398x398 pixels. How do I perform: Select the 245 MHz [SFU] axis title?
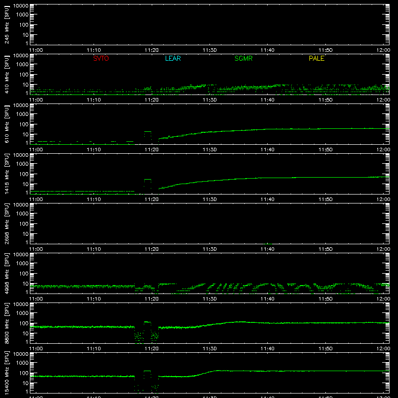(x=7, y=25)
